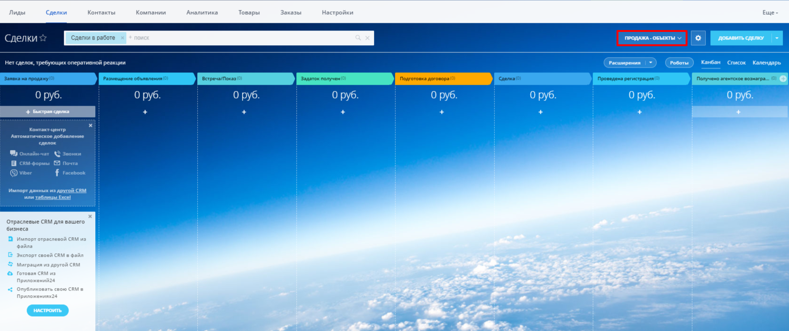Click plus icon to add new stage

pyautogui.click(x=783, y=79)
